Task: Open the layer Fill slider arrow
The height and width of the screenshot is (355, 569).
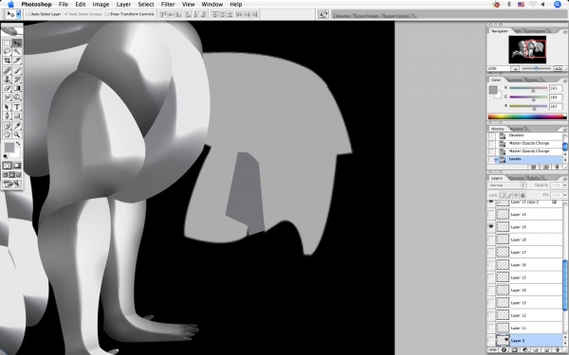Action: tap(564, 195)
